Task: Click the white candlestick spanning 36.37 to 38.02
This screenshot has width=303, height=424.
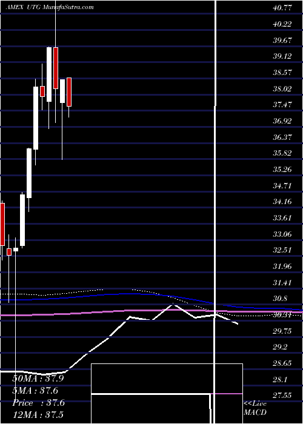Action: (x=36, y=118)
